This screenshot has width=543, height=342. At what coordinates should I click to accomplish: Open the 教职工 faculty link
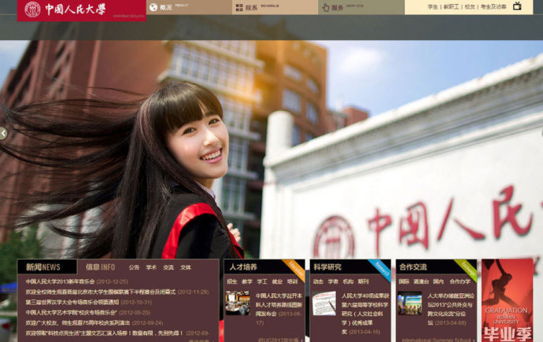pyautogui.click(x=451, y=7)
